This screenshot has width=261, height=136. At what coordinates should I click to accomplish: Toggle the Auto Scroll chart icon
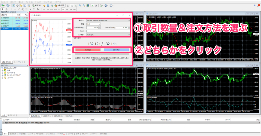pyautogui.click(x=92, y=6)
